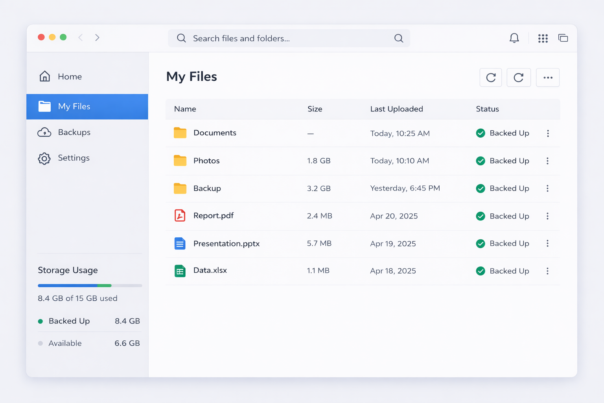Click the Backups cloud icon in sidebar

coord(44,132)
